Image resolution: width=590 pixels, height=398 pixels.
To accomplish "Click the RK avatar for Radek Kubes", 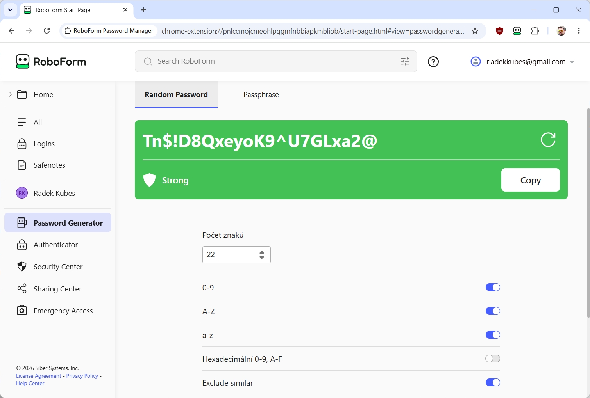I will 22,193.
